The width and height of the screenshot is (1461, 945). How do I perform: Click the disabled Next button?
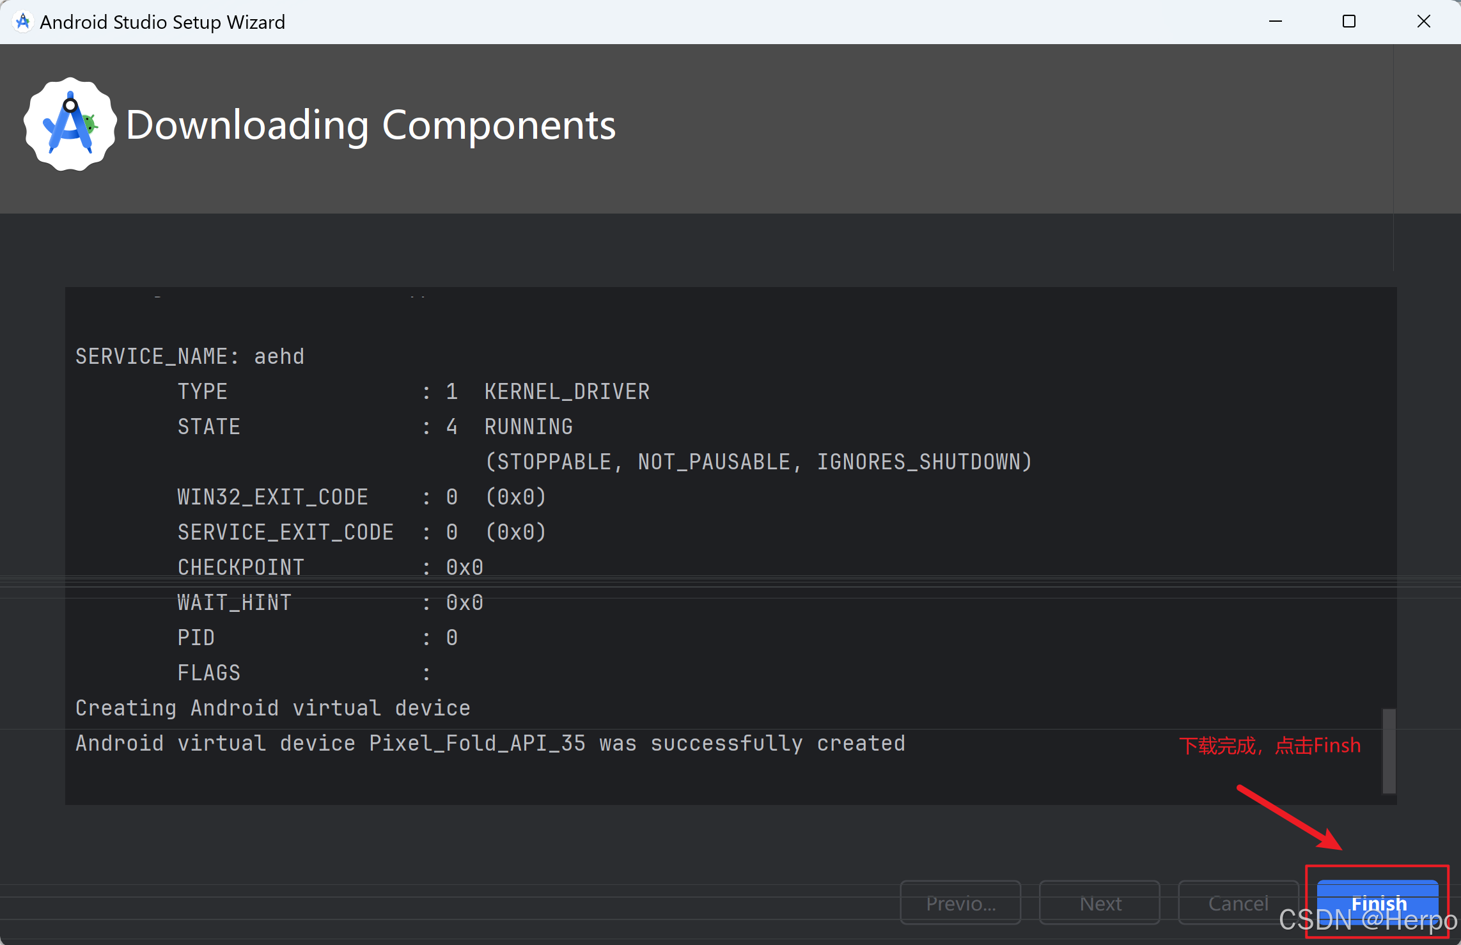(x=1100, y=903)
